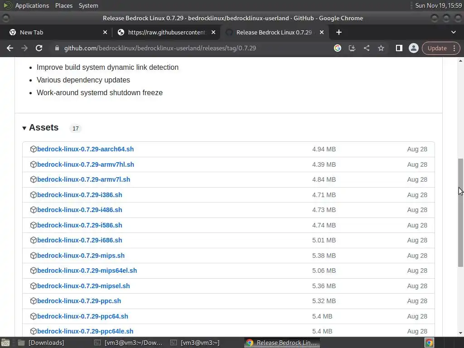This screenshot has width=464, height=348.
Task: Click the clock Sun Nov 19, 15:59
Action: tap(438, 5)
